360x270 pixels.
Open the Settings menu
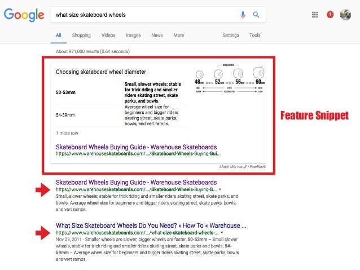[231, 36]
